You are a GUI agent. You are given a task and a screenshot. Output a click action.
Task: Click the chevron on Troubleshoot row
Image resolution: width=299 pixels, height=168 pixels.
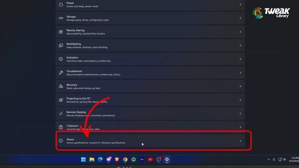click(240, 73)
